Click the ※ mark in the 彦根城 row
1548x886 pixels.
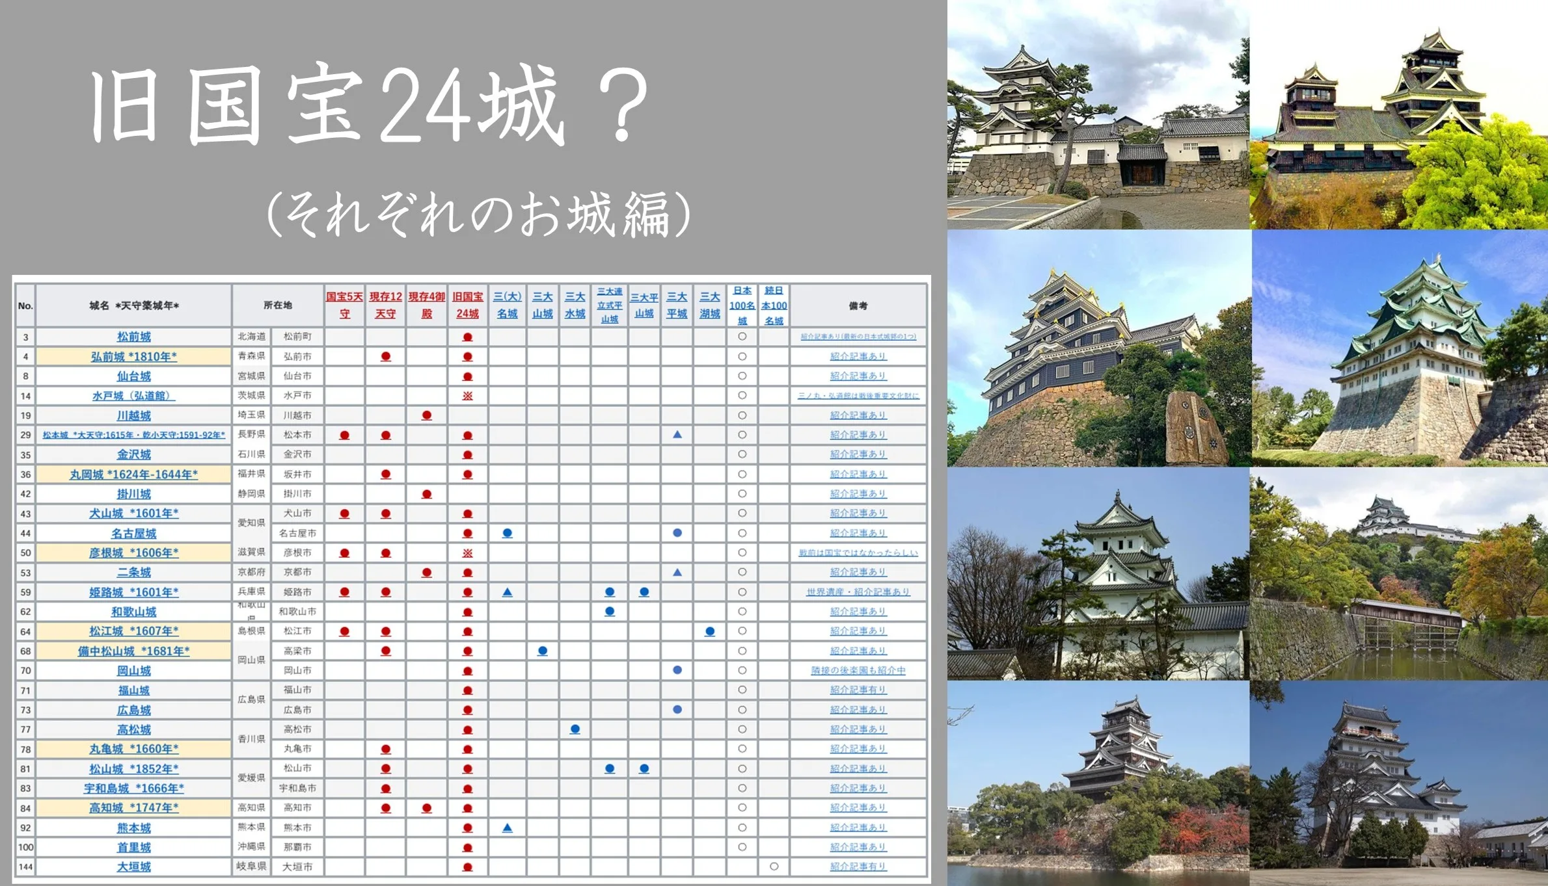tap(467, 553)
